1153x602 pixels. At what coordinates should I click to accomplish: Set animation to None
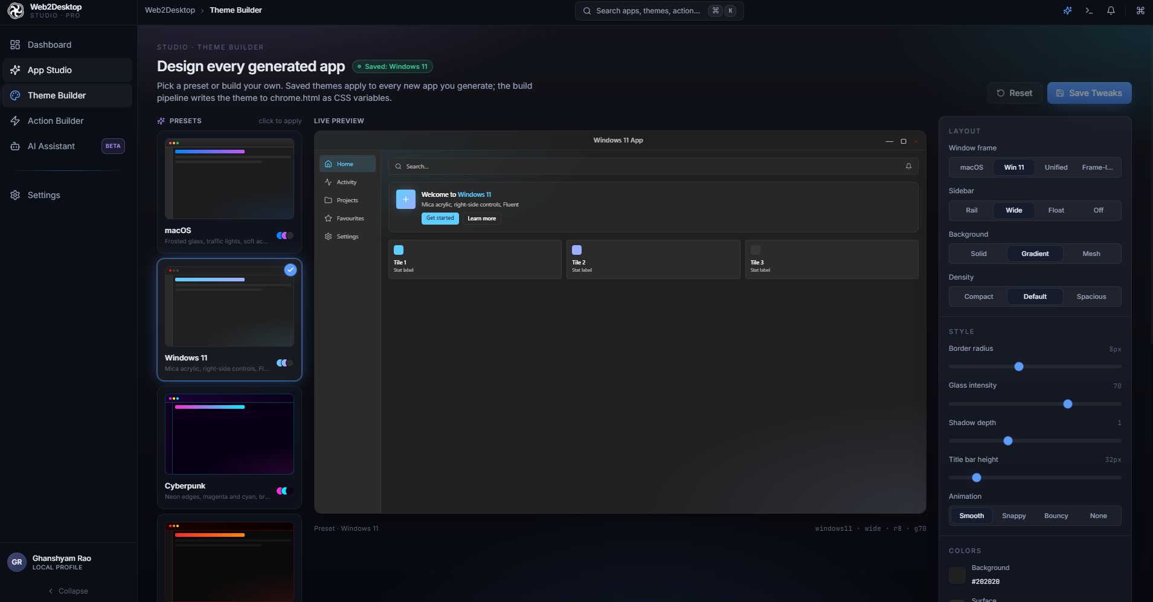tap(1098, 516)
